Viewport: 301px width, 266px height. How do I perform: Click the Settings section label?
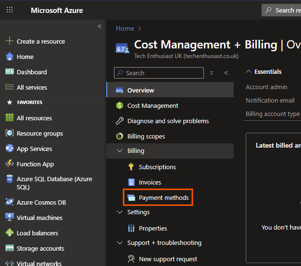pyautogui.click(x=138, y=212)
